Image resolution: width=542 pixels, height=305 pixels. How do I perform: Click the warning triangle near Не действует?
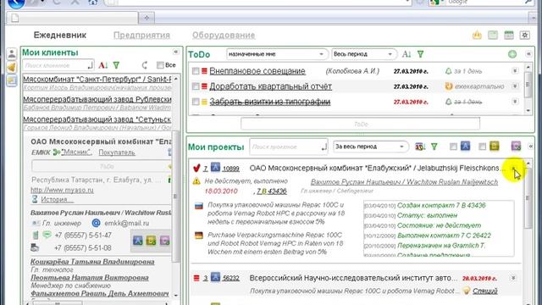[196, 180]
